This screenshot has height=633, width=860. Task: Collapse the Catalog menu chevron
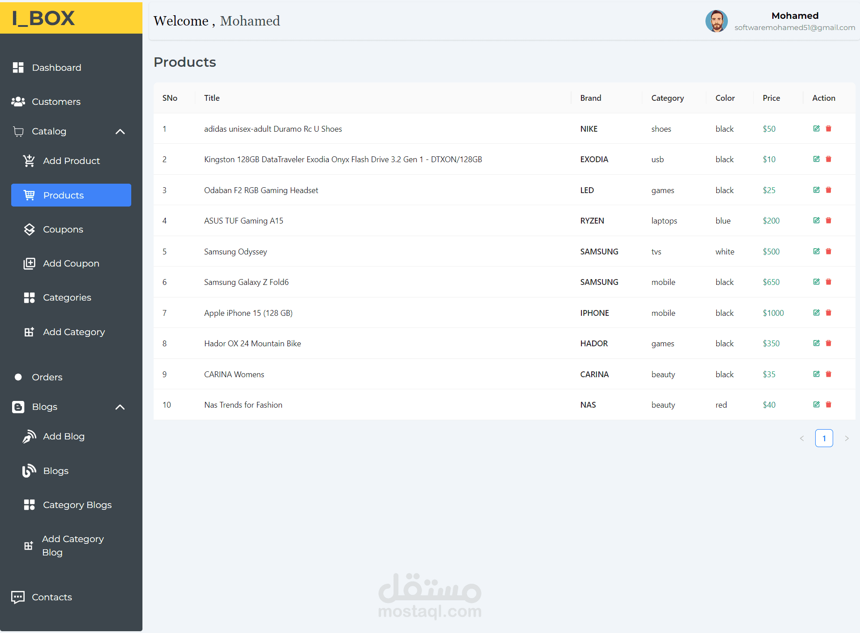(120, 131)
